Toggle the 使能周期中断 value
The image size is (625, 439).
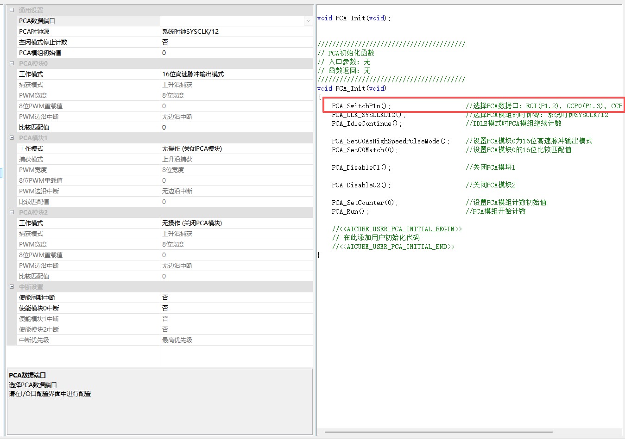(x=236, y=297)
